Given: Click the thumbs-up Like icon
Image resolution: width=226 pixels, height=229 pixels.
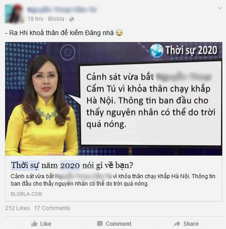Looking at the screenshot, I should (x=34, y=223).
